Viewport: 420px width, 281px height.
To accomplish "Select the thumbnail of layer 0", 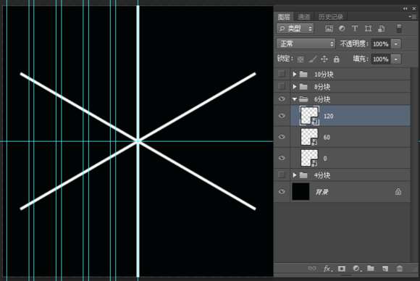I will 309,158.
